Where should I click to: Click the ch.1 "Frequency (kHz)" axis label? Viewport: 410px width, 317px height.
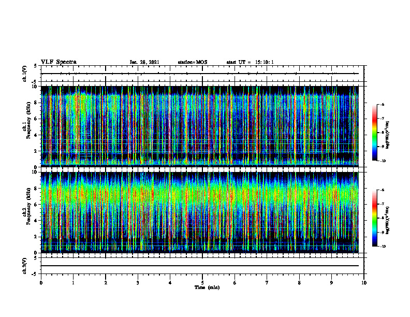tap(28, 120)
